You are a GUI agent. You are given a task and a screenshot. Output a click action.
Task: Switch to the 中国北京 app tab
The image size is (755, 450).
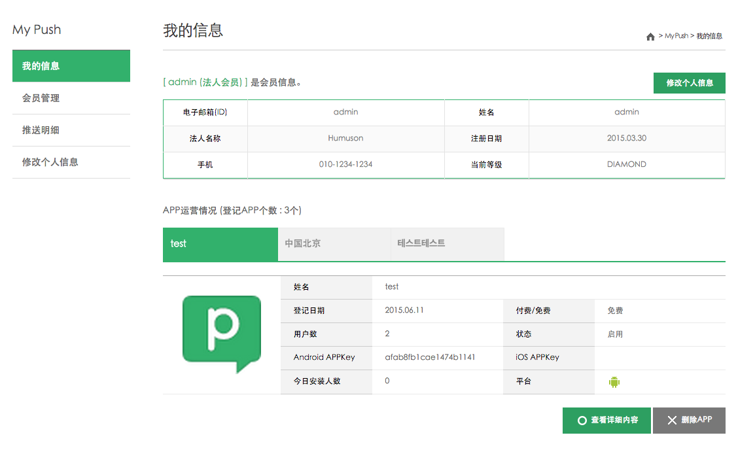tap(334, 245)
